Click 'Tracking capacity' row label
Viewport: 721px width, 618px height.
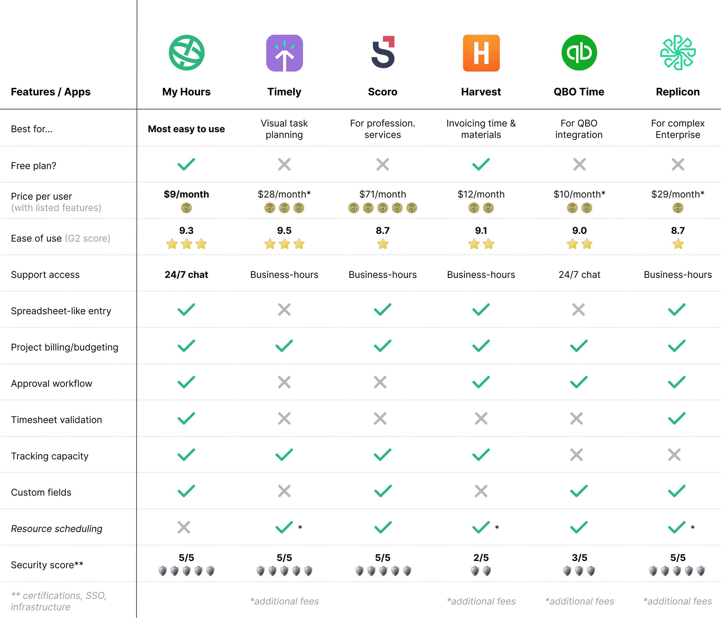click(x=50, y=456)
